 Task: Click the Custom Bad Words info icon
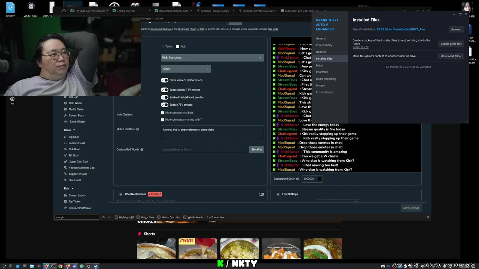coord(142,149)
